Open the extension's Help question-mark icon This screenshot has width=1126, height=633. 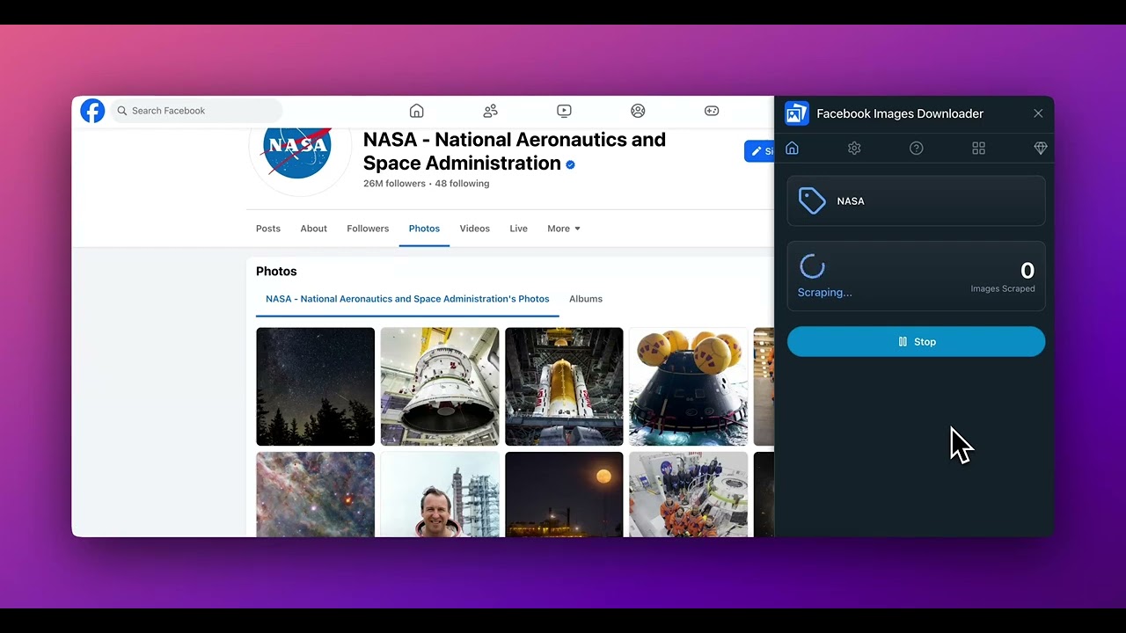[917, 149]
